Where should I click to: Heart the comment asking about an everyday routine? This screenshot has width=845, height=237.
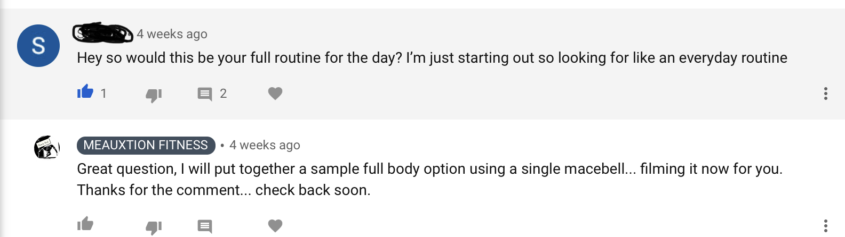pos(275,94)
